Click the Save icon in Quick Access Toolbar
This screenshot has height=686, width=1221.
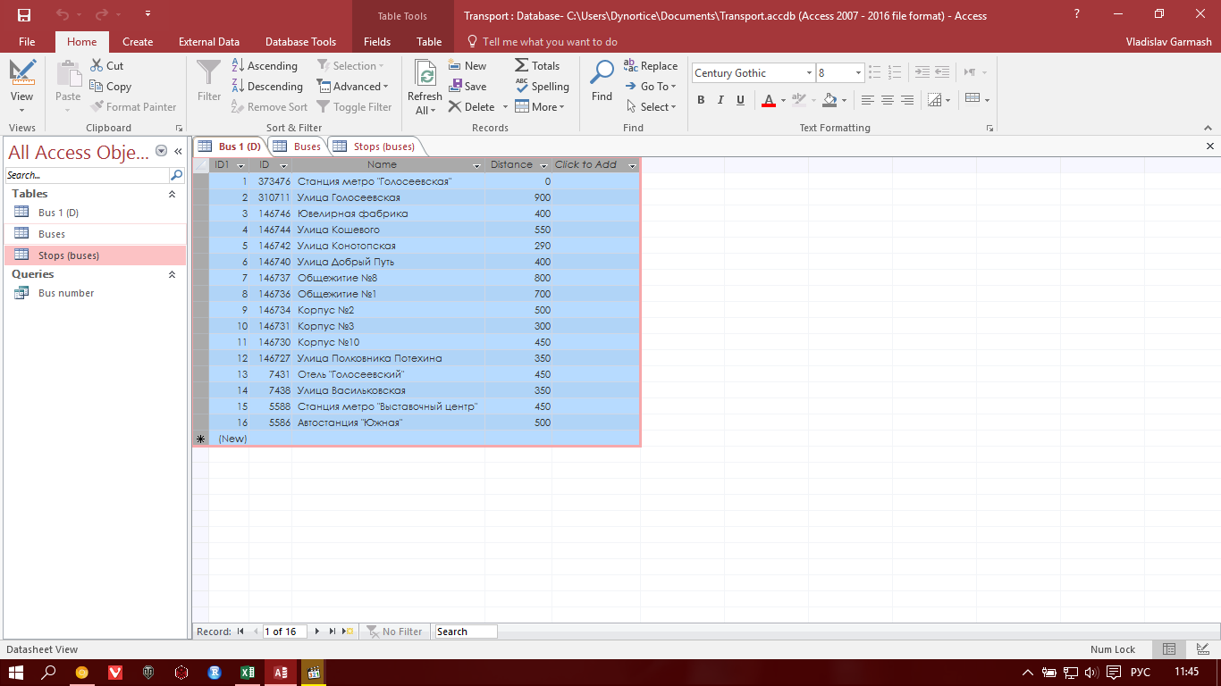[x=23, y=15]
